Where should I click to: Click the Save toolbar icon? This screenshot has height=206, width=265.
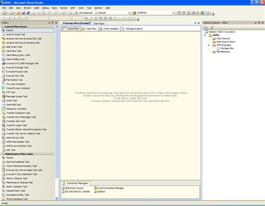[x=23, y=13]
